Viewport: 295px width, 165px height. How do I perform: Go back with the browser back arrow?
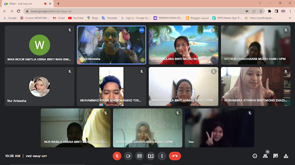[5, 11]
